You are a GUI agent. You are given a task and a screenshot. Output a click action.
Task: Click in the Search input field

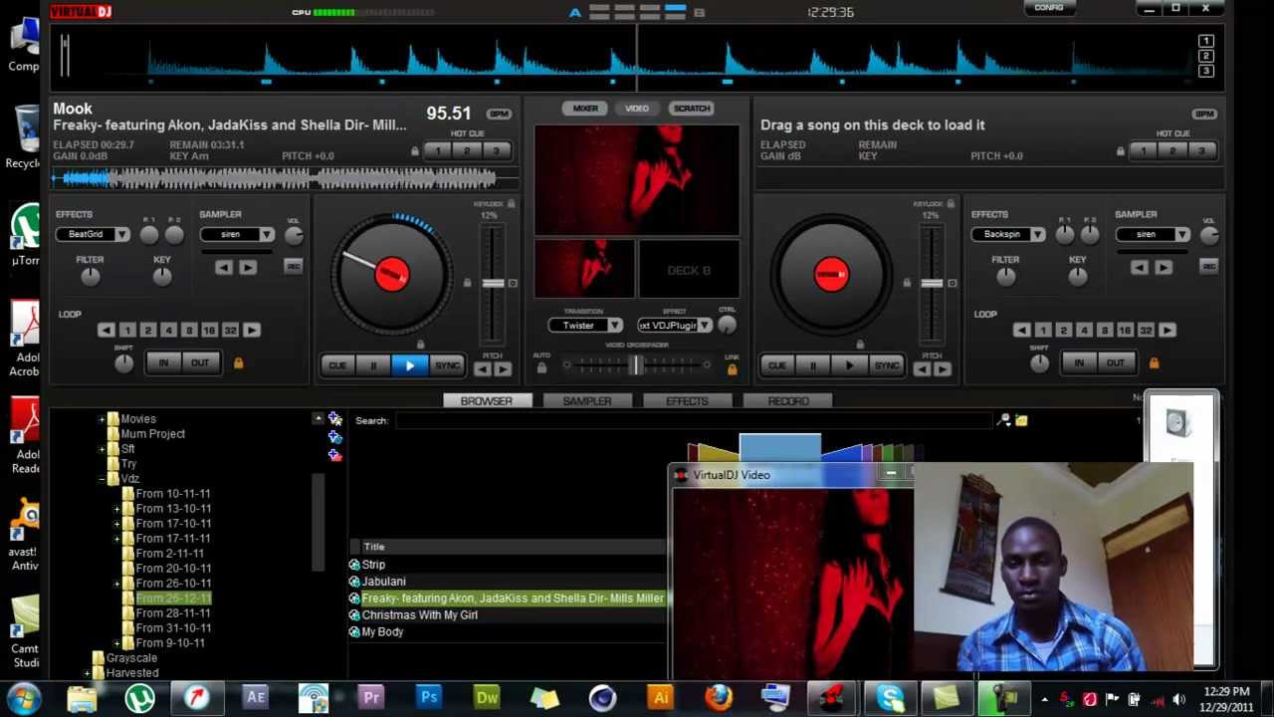[x=694, y=420]
